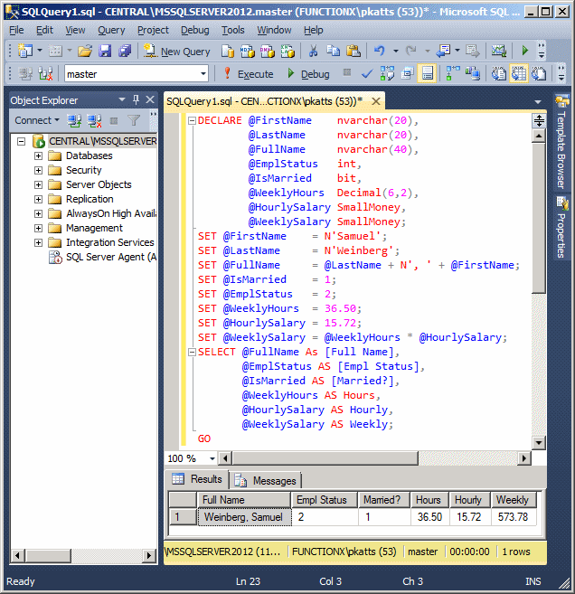
Task: Collapse the DECLARE code block
Action: (x=192, y=121)
